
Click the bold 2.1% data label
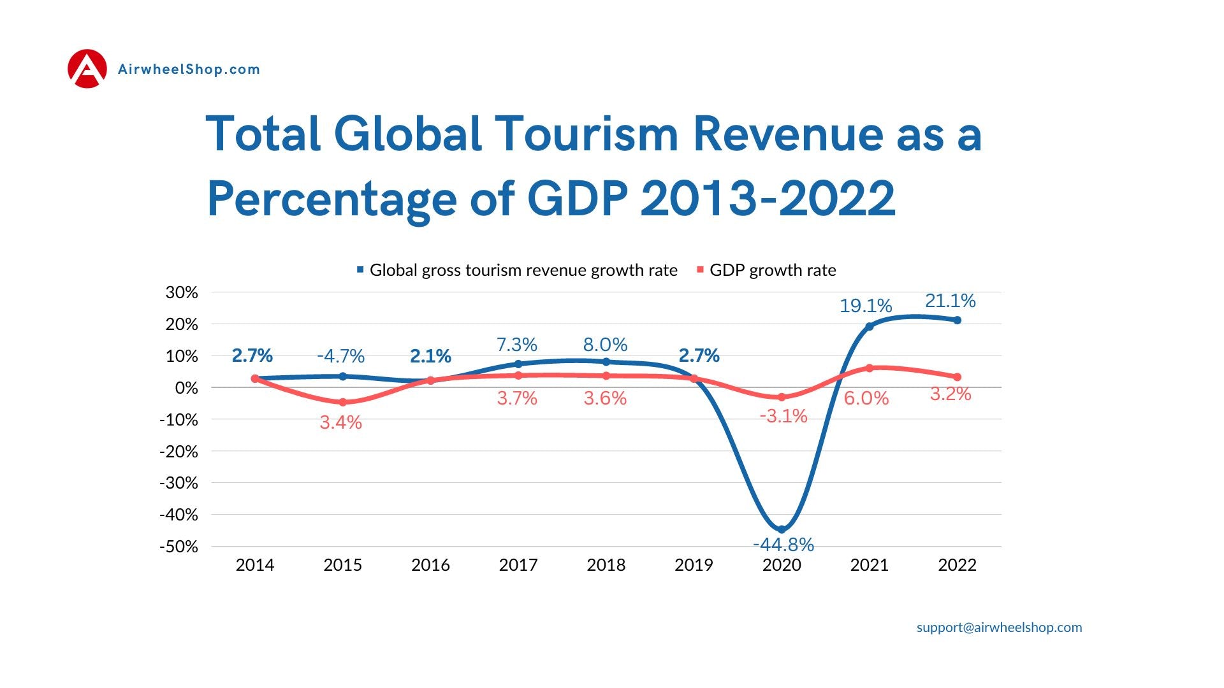click(x=430, y=355)
